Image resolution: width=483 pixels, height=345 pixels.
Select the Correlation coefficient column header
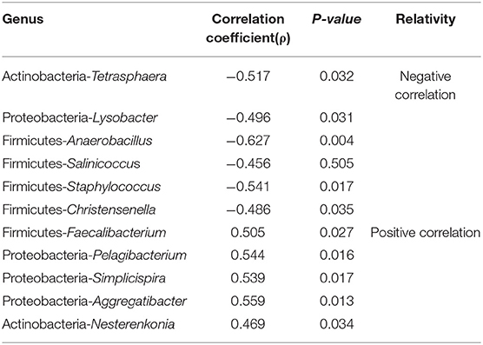coord(248,29)
